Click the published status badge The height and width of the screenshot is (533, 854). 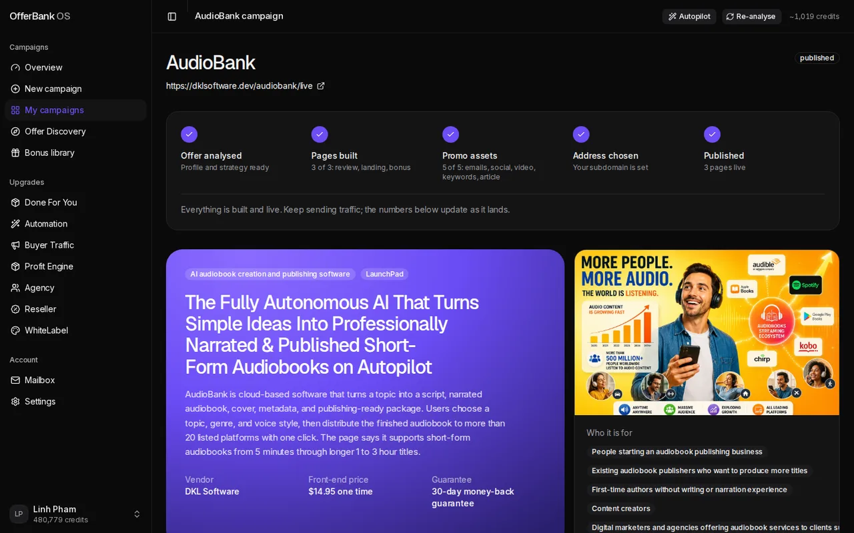coord(817,58)
